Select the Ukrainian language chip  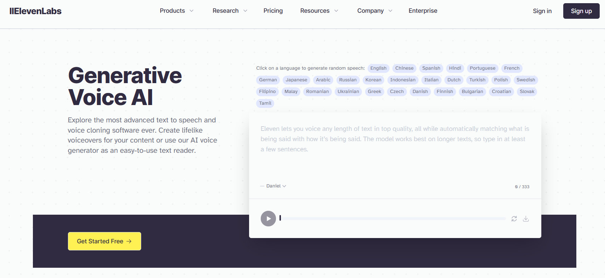point(348,92)
